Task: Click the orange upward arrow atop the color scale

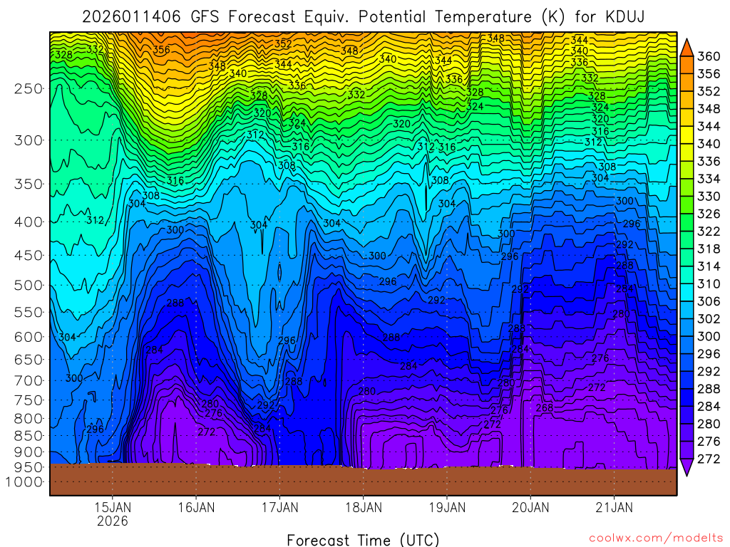Action: [687, 48]
